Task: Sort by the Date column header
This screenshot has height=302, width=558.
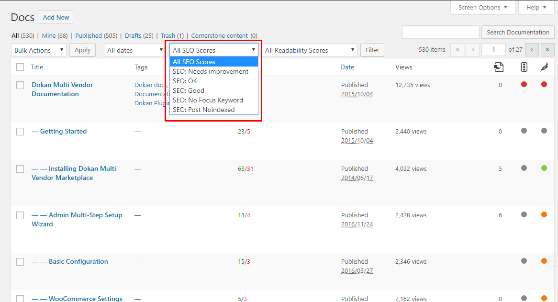Action: [347, 67]
